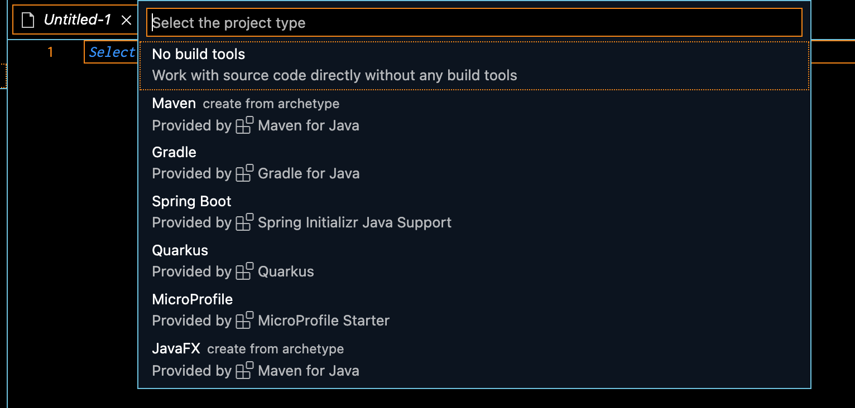Click extension icon beside Quarkus provider

(244, 271)
